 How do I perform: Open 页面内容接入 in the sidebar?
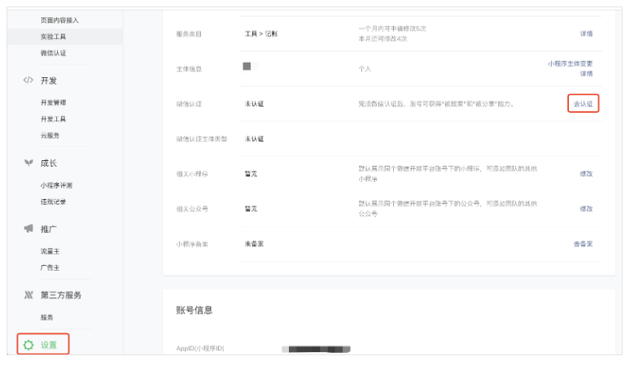coord(59,20)
